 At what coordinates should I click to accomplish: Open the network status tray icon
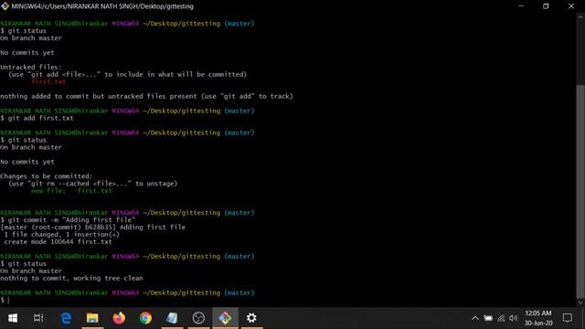click(501, 318)
